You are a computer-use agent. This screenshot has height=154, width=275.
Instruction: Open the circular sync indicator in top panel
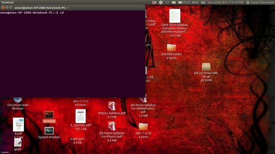[161, 3]
